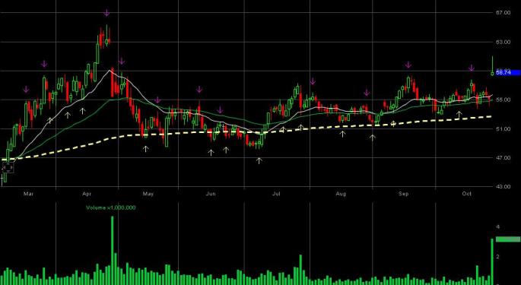Image resolution: width=521 pixels, height=285 pixels.
Task: Click the latest October candlestick
Action: (x=492, y=66)
